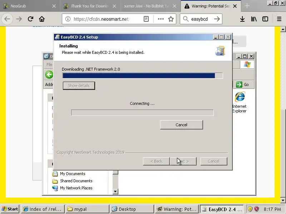Open the browser home page icon
This screenshot has width=286, height=214.
(42, 19)
